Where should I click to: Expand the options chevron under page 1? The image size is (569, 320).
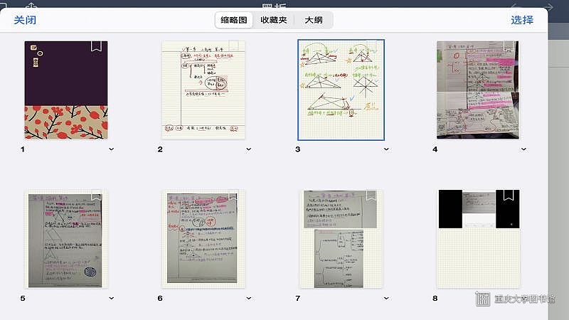click(x=111, y=149)
